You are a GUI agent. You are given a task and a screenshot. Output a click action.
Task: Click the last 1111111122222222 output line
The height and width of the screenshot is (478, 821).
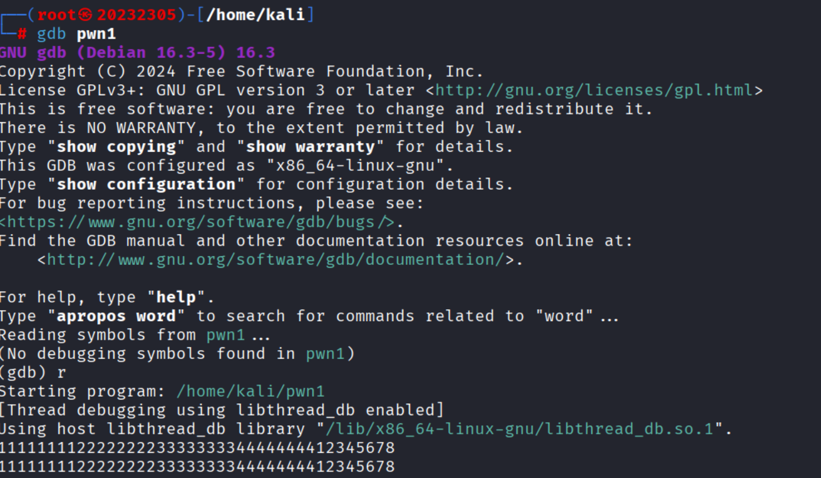[x=197, y=467]
